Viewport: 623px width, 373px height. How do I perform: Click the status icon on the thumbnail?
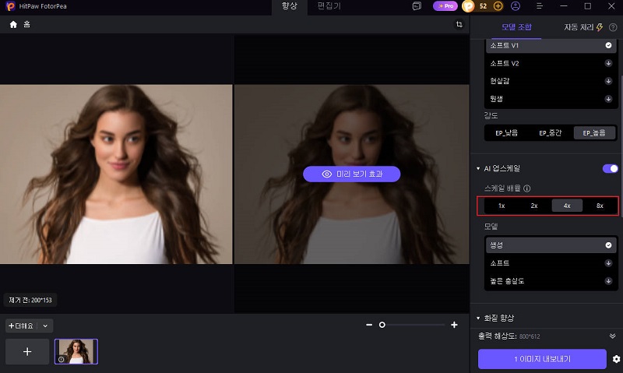(x=62, y=359)
